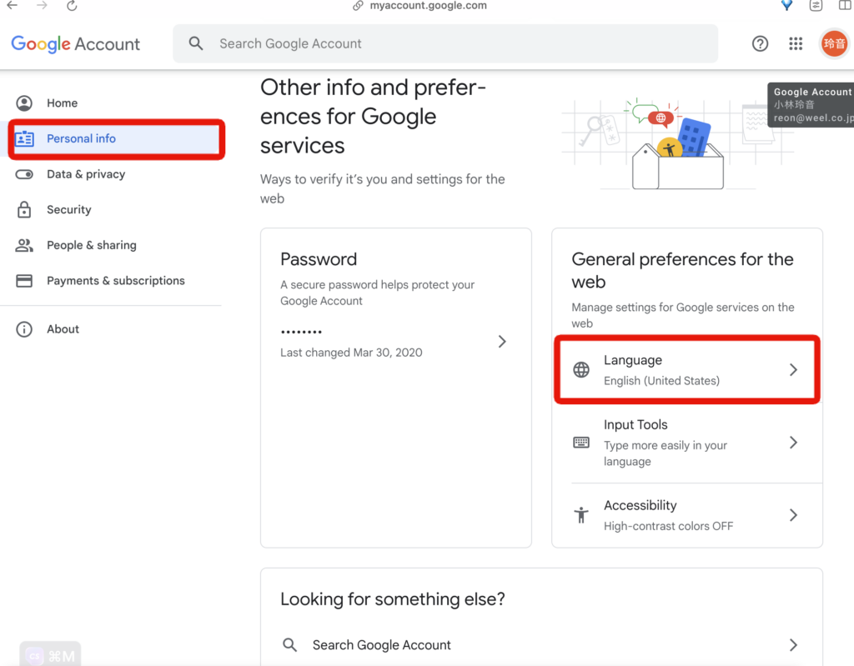Click the Home person icon in sidebar

coord(24,103)
